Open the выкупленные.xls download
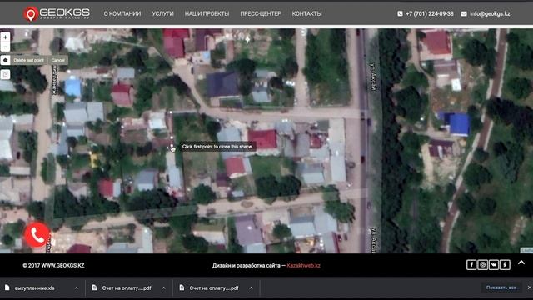Image resolution: width=533 pixels, height=300 pixels. (x=34, y=288)
